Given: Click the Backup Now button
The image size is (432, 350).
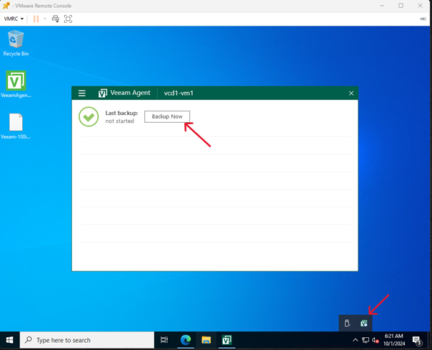Looking at the screenshot, I should tap(167, 116).
